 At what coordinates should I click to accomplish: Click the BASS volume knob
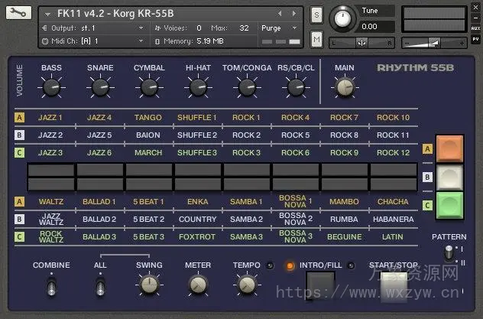(51, 87)
